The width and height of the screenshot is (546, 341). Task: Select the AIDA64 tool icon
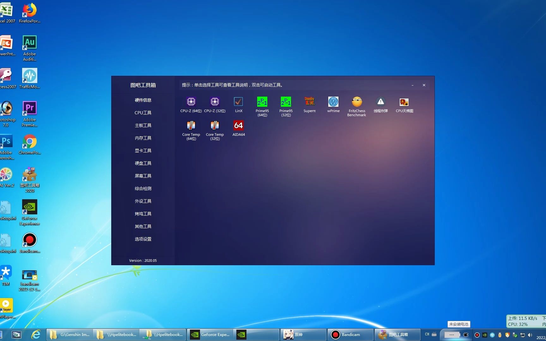point(239,126)
